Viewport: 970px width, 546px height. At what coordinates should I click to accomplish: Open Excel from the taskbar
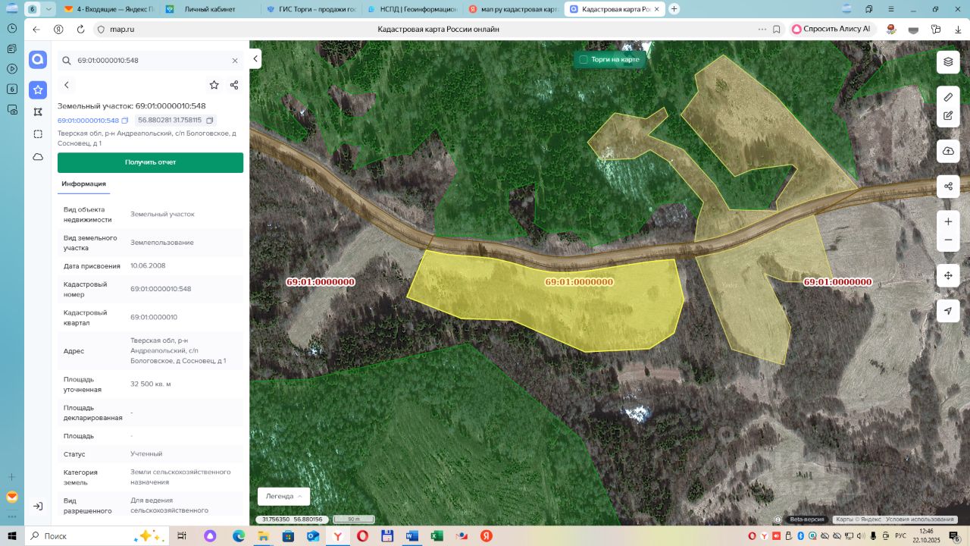436,536
